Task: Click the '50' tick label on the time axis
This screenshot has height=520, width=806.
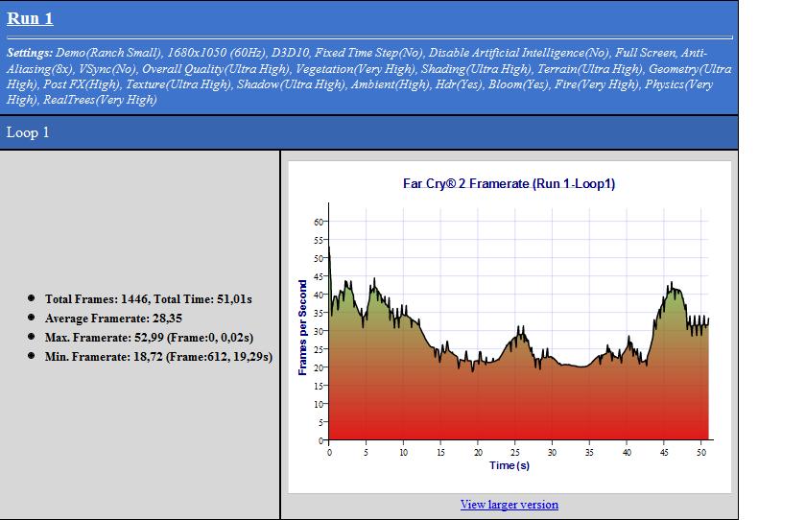Action: point(701,452)
